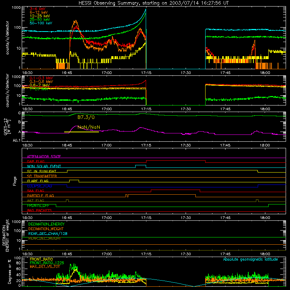Viewport: 290px width, 290px height.
Task: Click the NaN/NaN annotation in GOES plot
Action: [89, 127]
